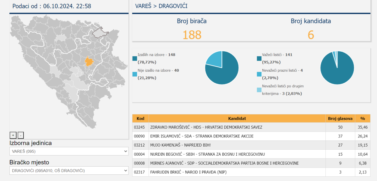Click the valid ballots pie chart

click(x=337, y=68)
